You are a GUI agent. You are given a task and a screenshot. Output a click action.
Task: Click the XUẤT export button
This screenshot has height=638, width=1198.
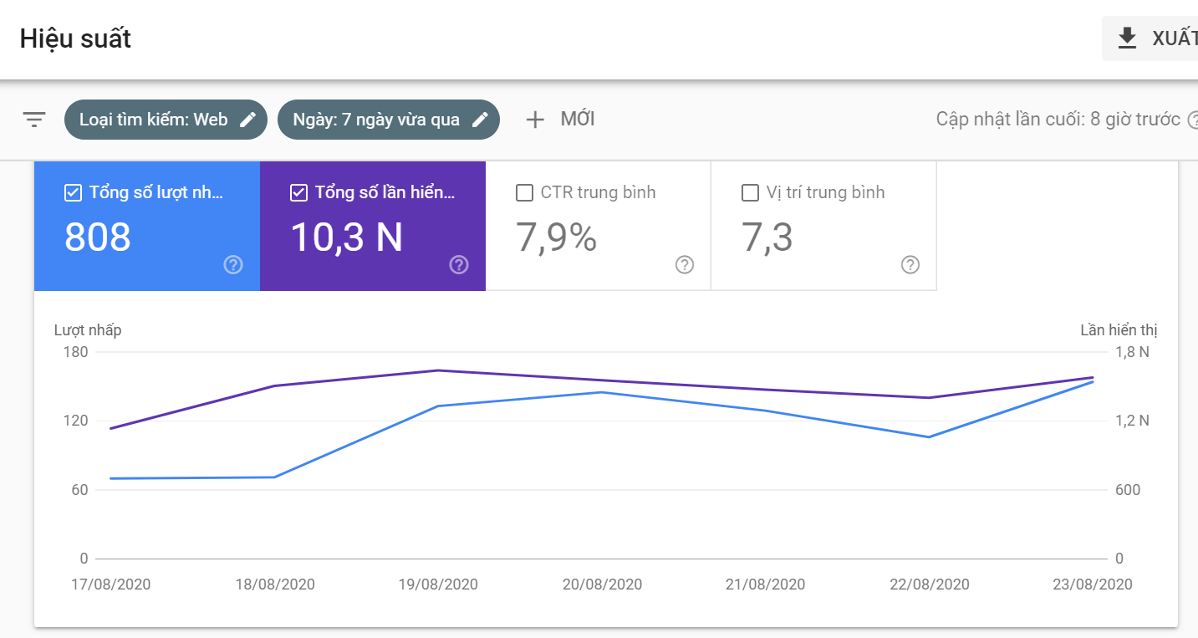coord(1150,38)
